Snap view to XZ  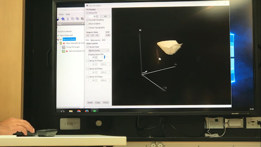coord(93,36)
